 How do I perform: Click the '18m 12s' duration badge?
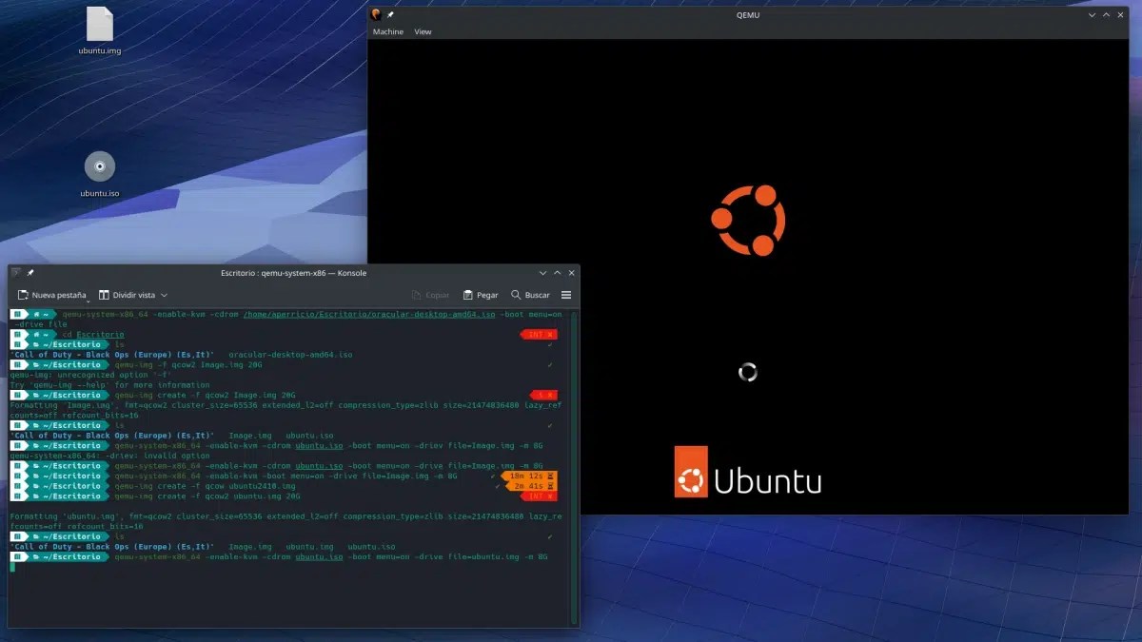528,476
